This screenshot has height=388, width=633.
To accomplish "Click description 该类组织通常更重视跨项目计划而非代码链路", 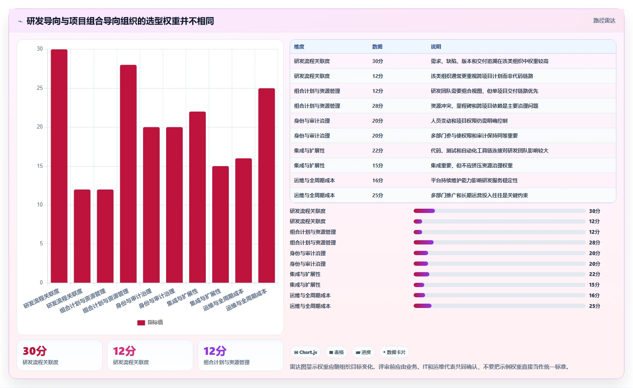I will tap(482, 76).
